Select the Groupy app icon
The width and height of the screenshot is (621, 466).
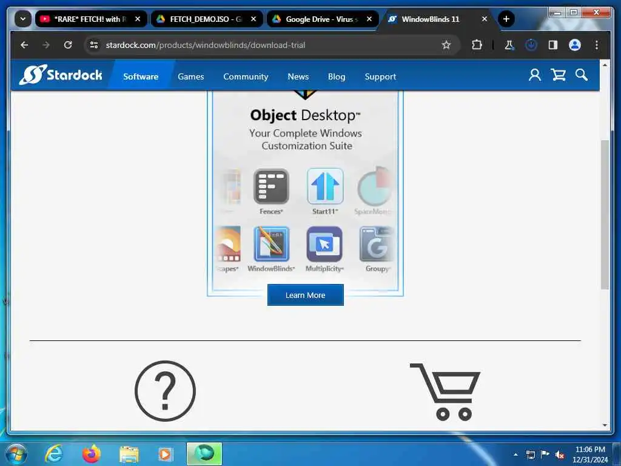pos(376,244)
